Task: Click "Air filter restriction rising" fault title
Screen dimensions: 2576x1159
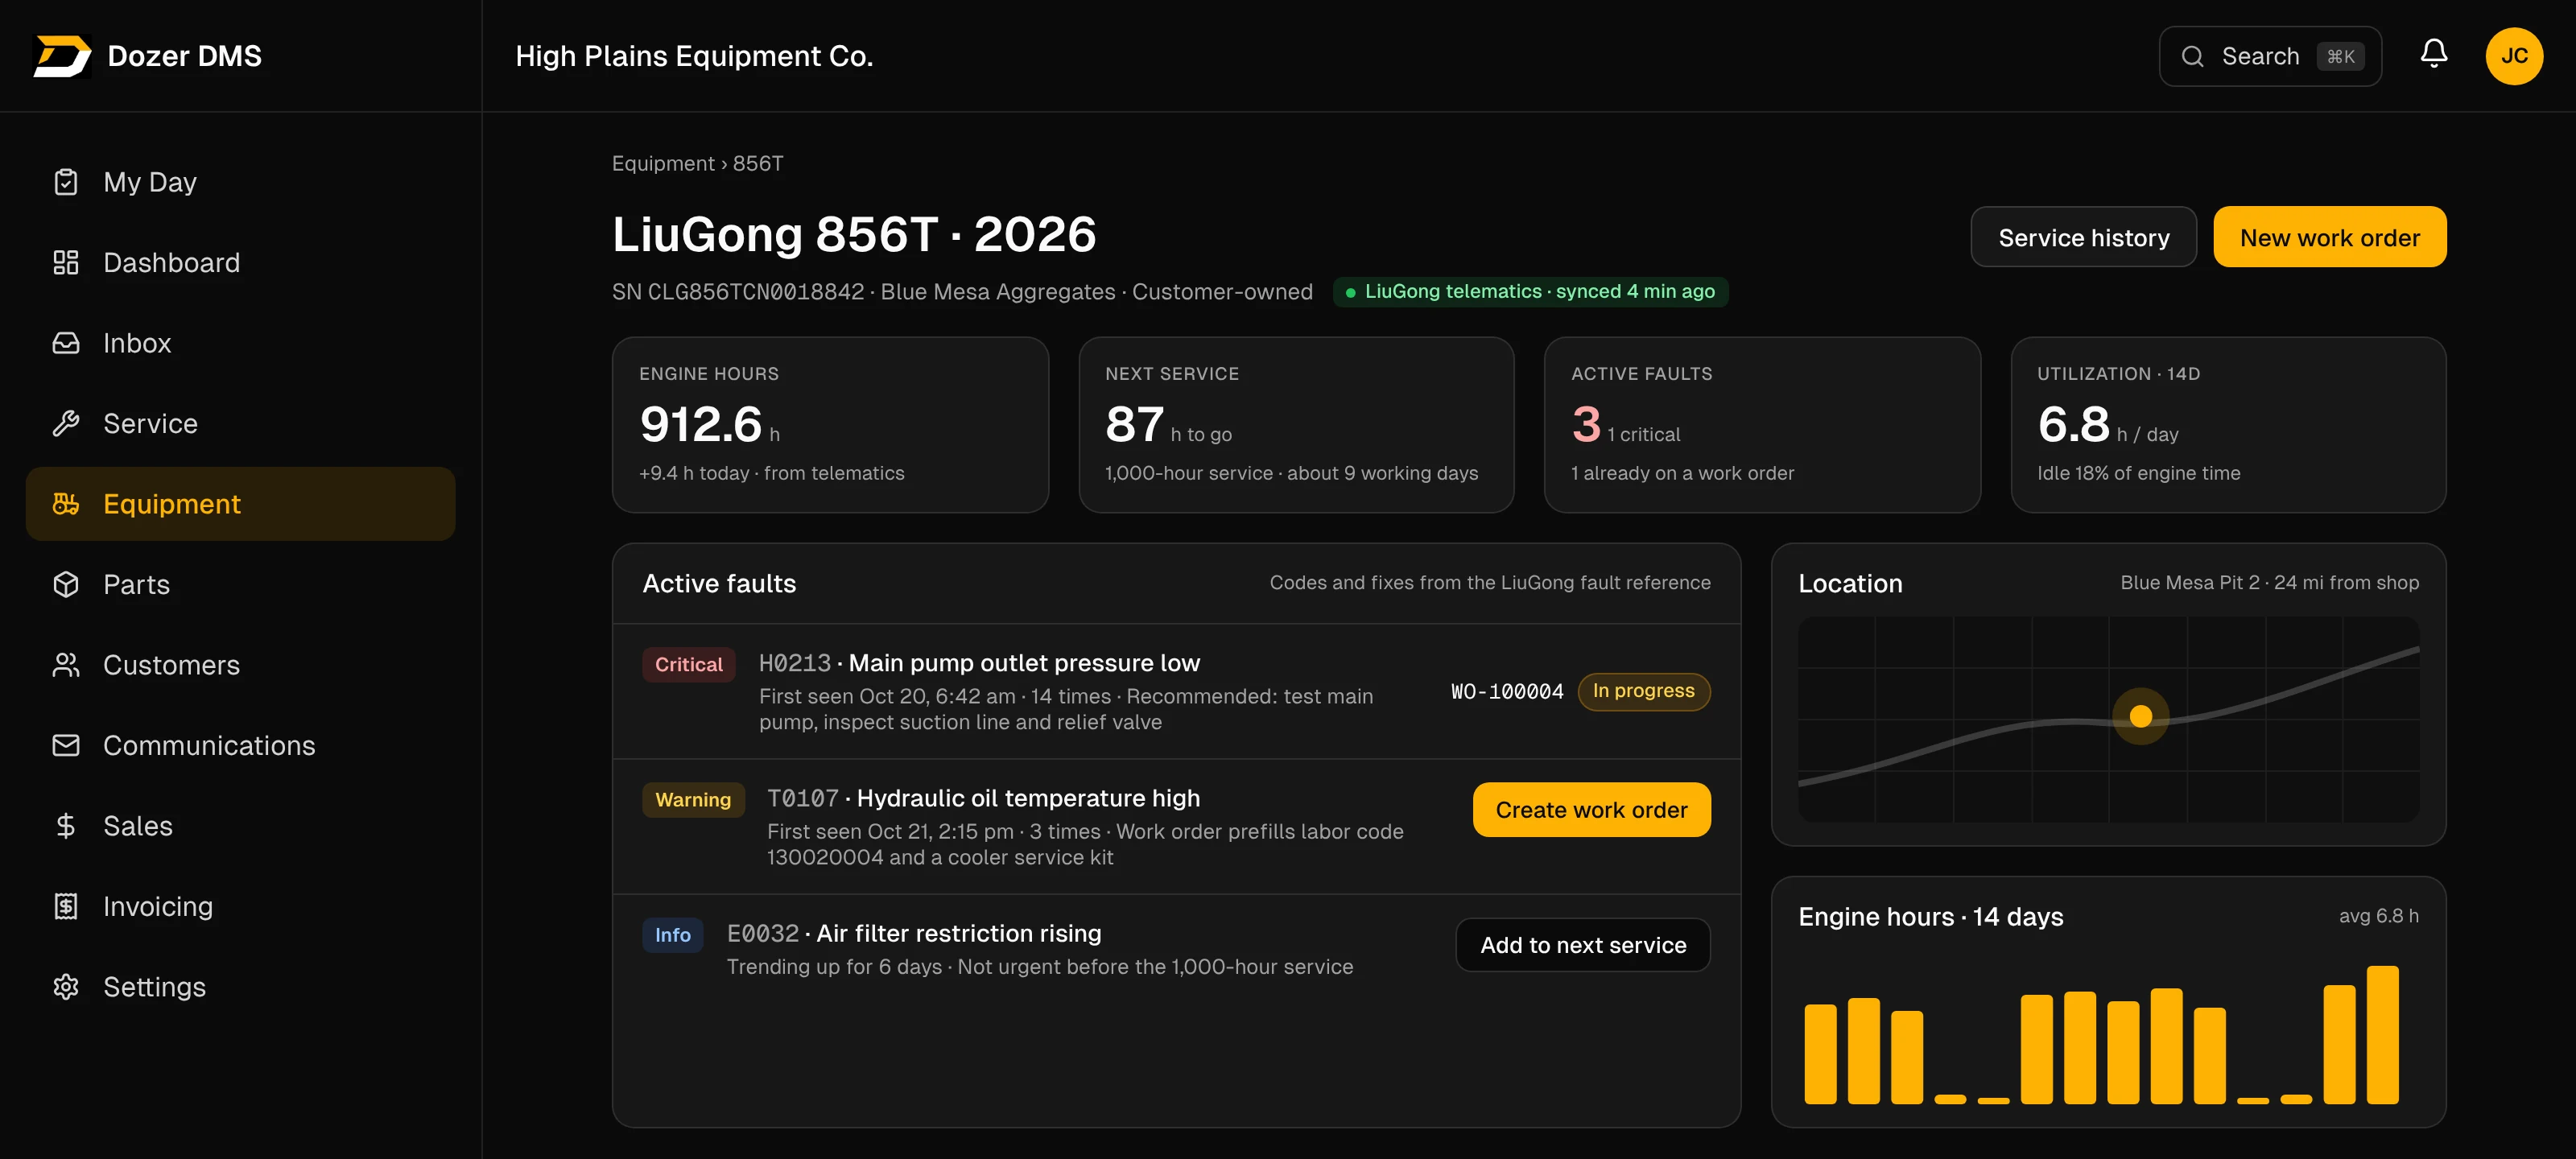Action: coord(958,933)
